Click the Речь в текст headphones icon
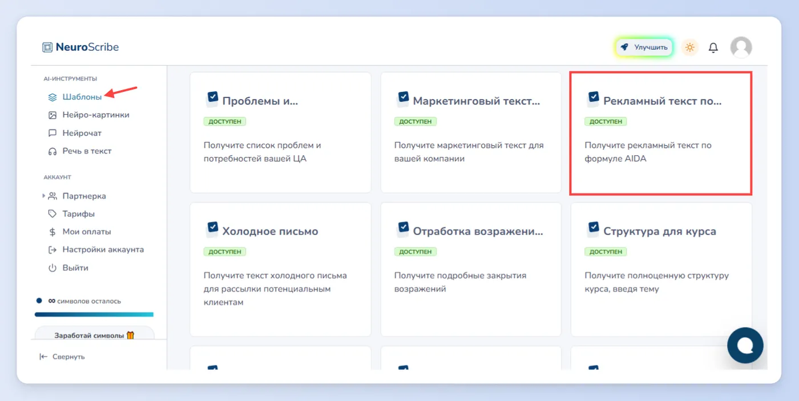 coord(53,151)
